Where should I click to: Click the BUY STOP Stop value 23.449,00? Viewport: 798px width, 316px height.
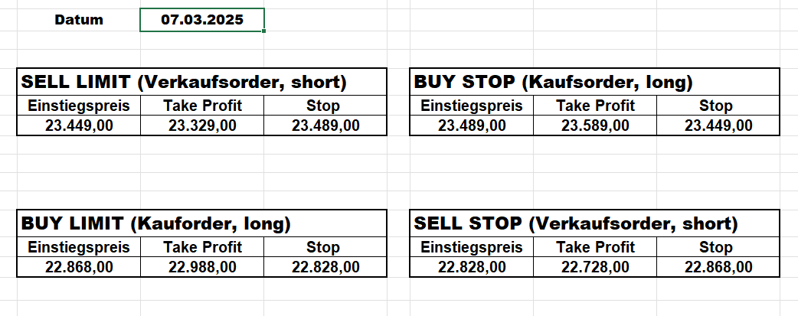pyautogui.click(x=718, y=125)
